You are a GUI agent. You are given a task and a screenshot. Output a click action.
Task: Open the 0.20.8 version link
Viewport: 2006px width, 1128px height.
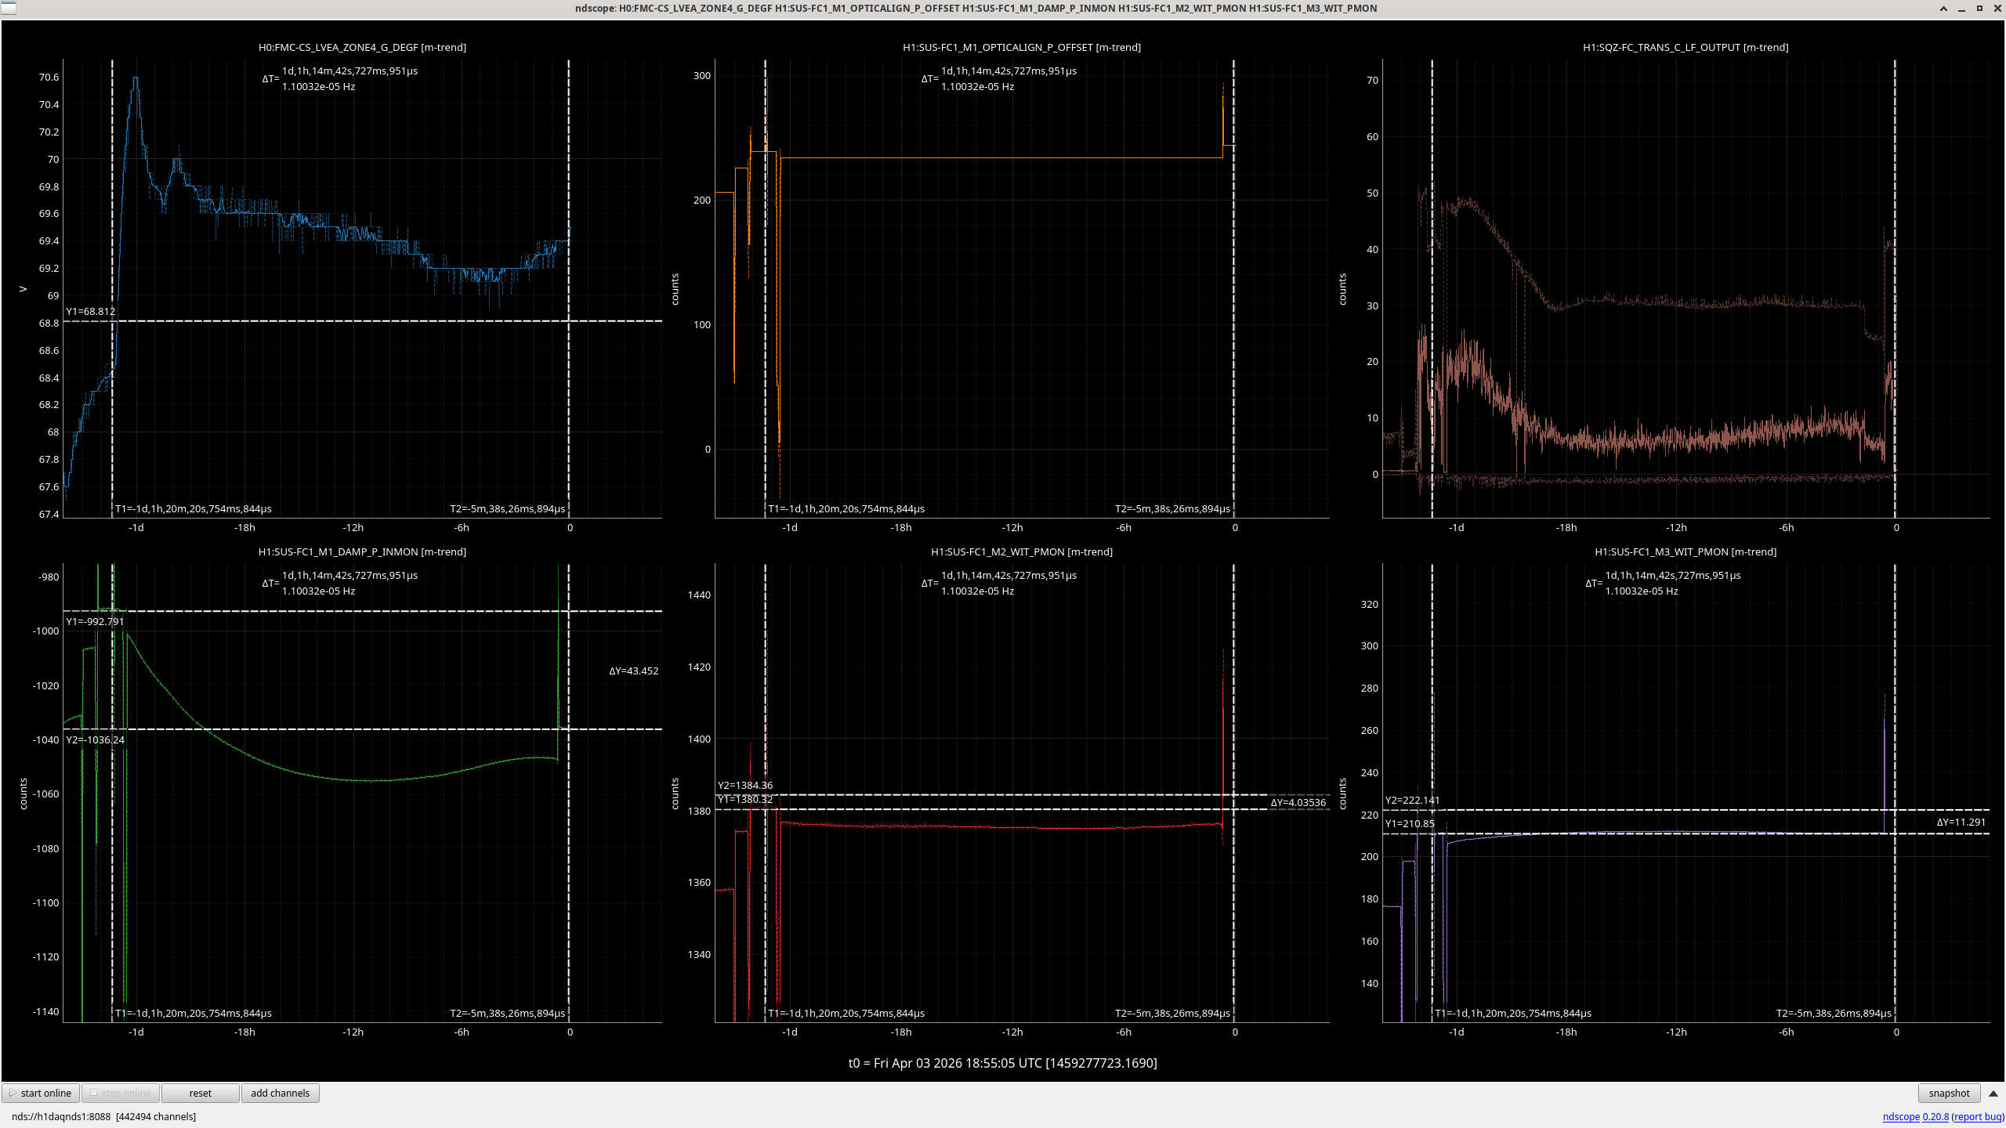[x=1935, y=1116]
